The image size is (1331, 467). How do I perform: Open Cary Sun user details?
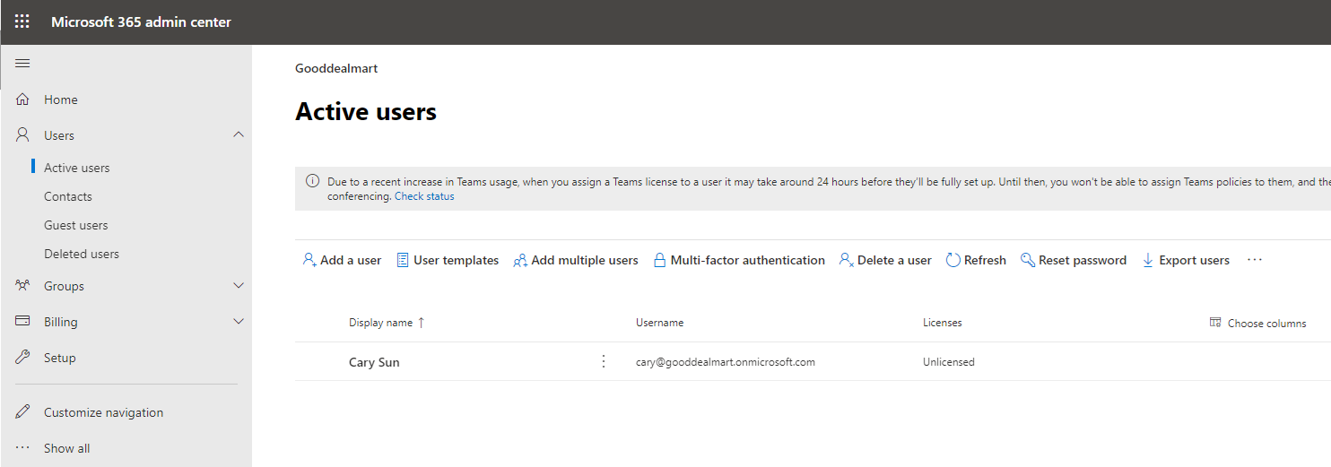(x=374, y=362)
